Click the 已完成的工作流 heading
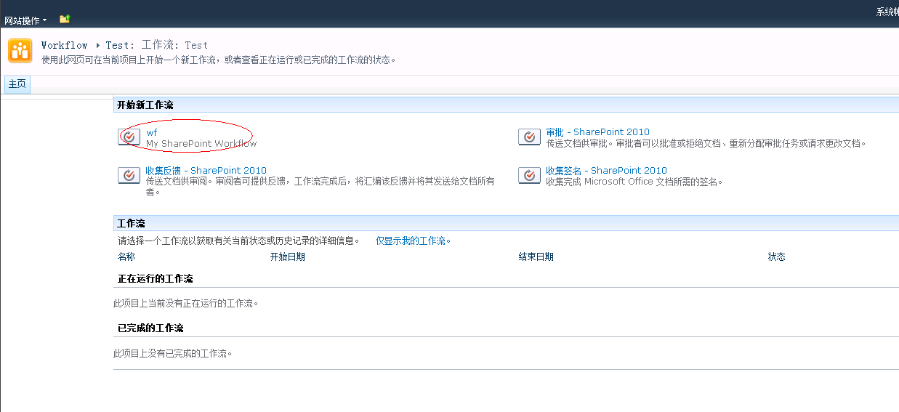Image resolution: width=899 pixels, height=412 pixels. tap(150, 328)
